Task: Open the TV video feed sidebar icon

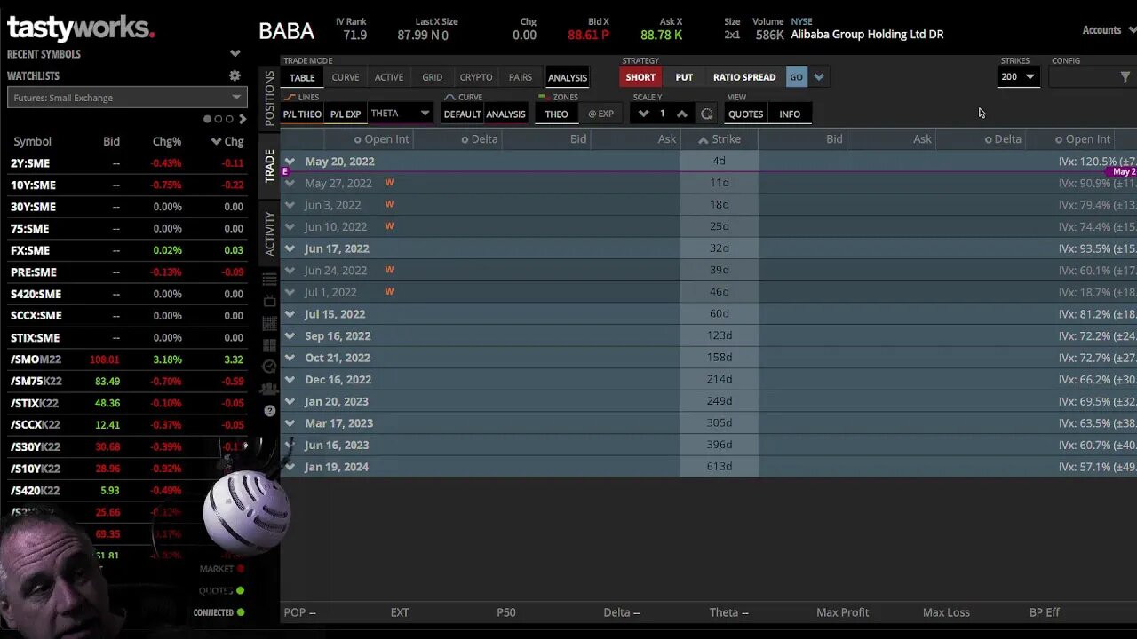Action: click(x=270, y=302)
